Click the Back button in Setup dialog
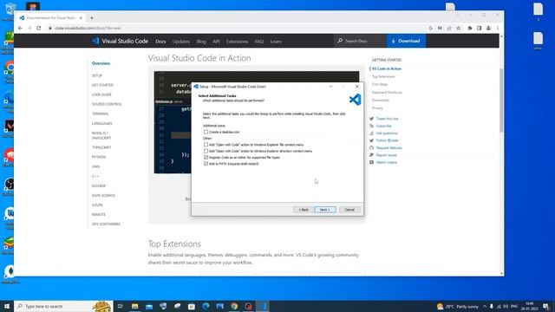The height and width of the screenshot is (312, 555). pos(304,210)
